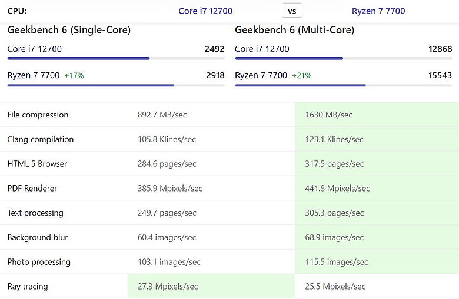Screen dimensions: 459x299
Task: Click the Ryzen 7 7700 single-core progress bar
Action: tap(116, 85)
